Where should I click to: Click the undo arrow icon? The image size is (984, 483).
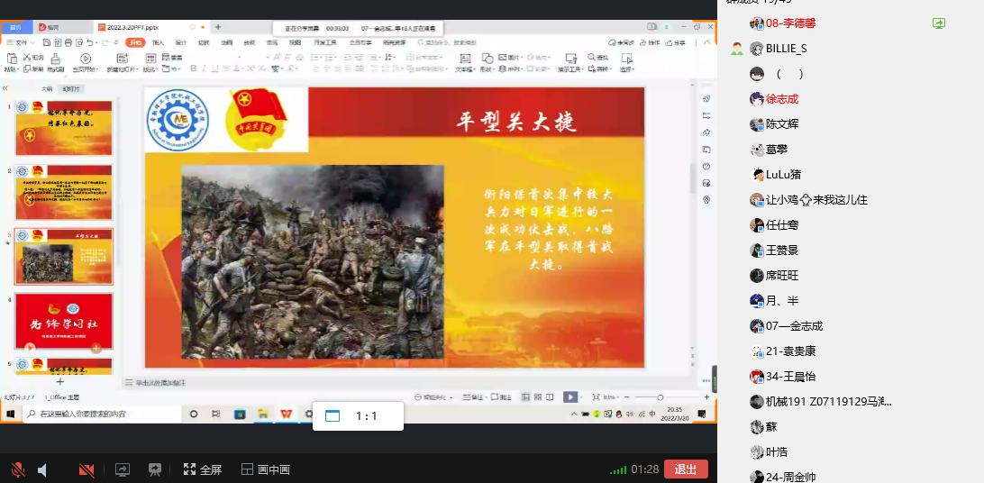(x=90, y=42)
